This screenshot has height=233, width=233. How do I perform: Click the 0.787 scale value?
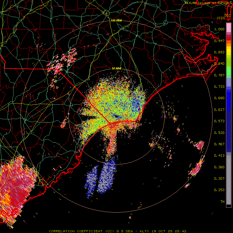coord(219,75)
